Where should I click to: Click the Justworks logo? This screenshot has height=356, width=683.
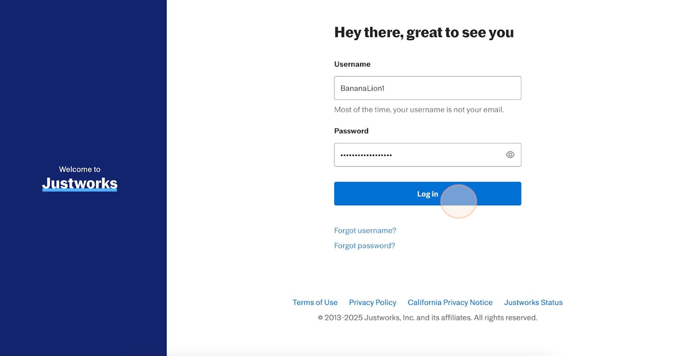[x=80, y=183]
